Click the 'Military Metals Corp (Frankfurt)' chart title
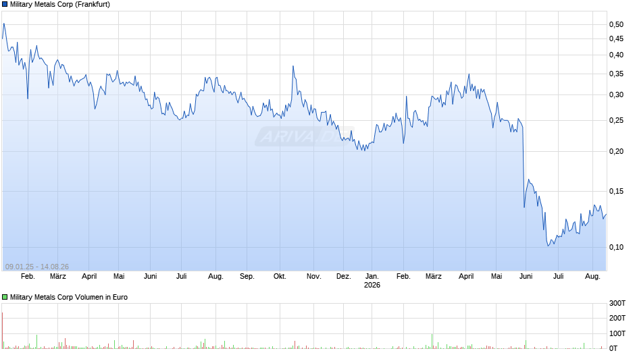The height and width of the screenshot is (355, 635). pyautogui.click(x=60, y=5)
